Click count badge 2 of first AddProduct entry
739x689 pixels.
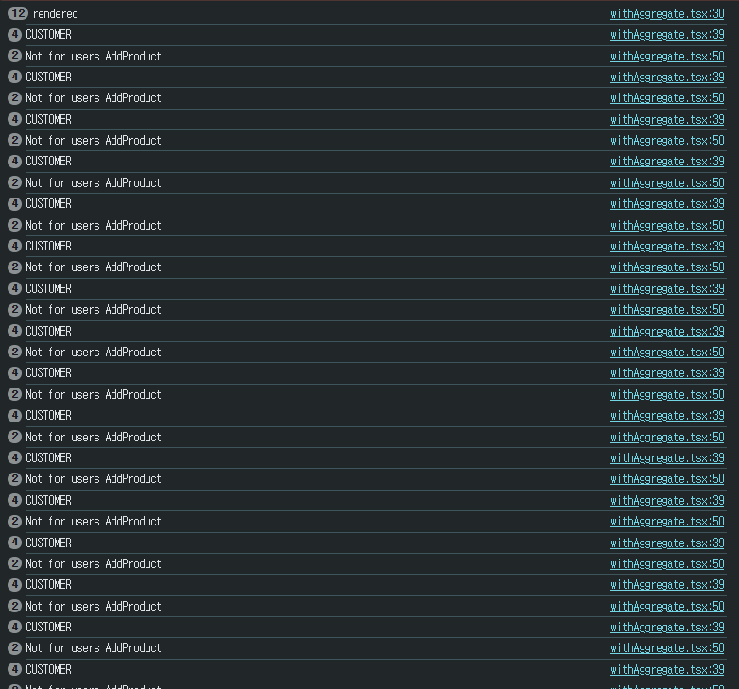[14, 56]
